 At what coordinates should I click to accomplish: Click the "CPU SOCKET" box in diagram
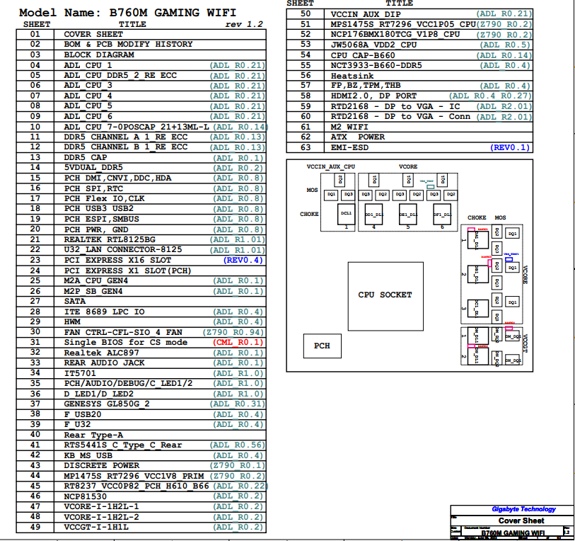pos(385,297)
